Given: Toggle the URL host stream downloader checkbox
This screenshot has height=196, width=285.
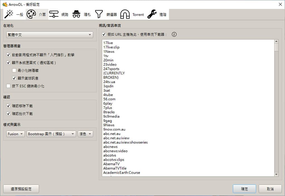Looking at the screenshot, I should click(x=104, y=34).
